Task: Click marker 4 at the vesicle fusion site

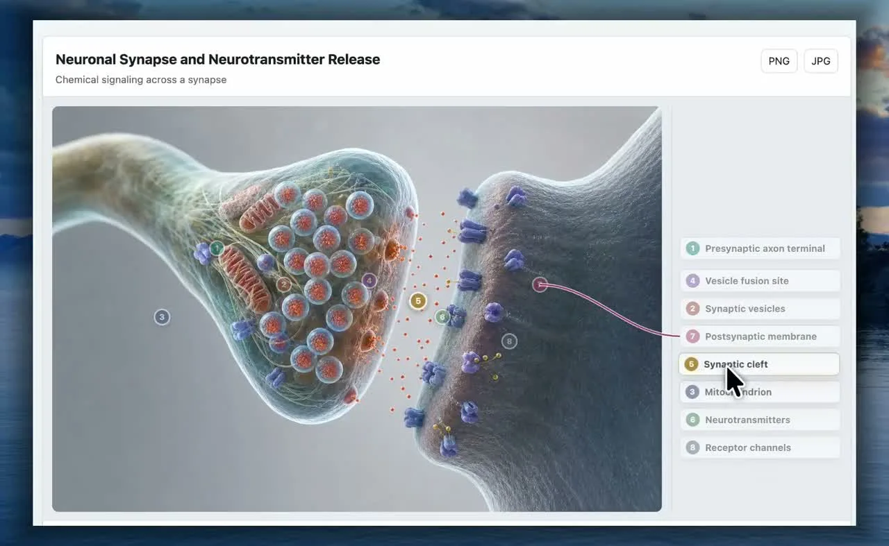Action: point(369,281)
